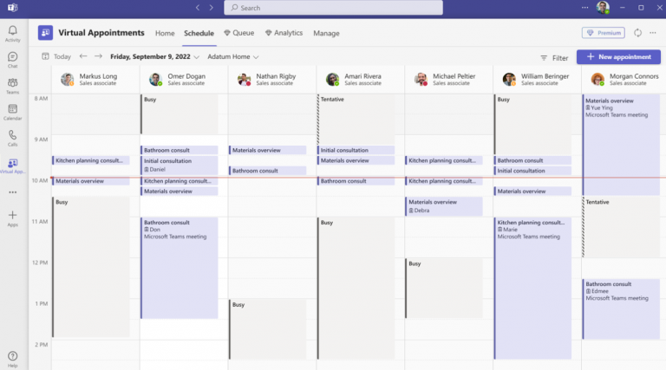Expand the Adatum Home calendar dropdown

pyautogui.click(x=232, y=56)
